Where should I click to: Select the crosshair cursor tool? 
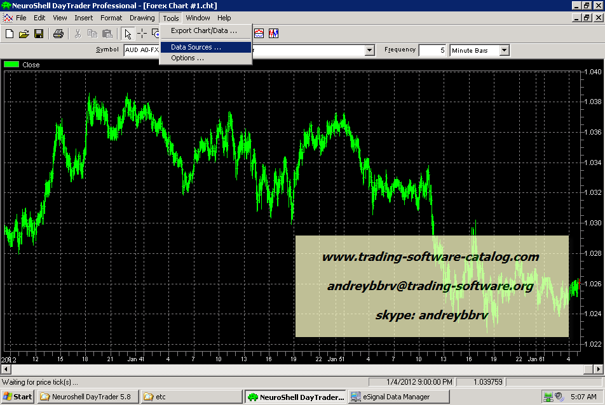(x=142, y=34)
